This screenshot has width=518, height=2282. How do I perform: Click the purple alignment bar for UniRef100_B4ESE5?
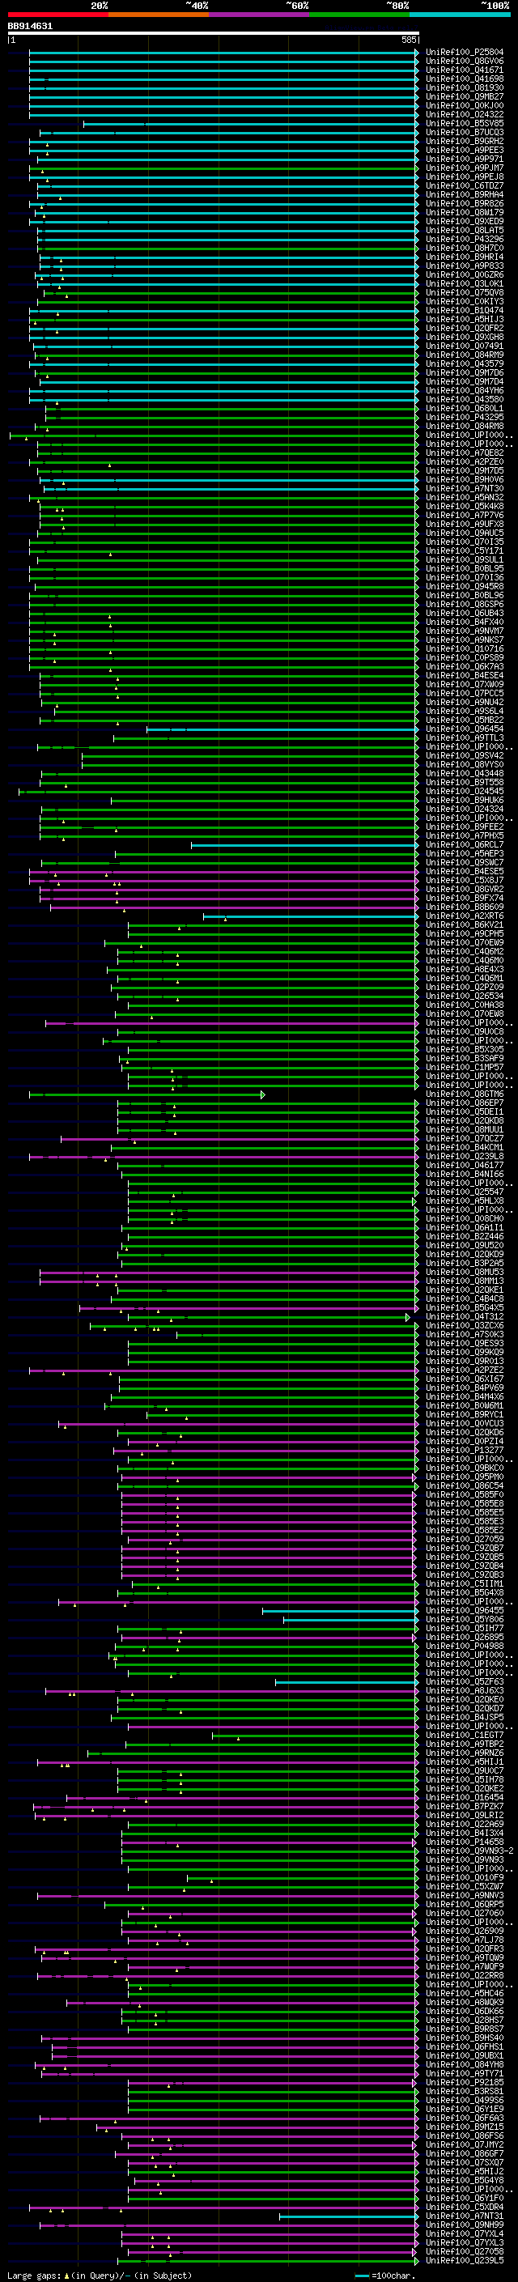(x=223, y=872)
